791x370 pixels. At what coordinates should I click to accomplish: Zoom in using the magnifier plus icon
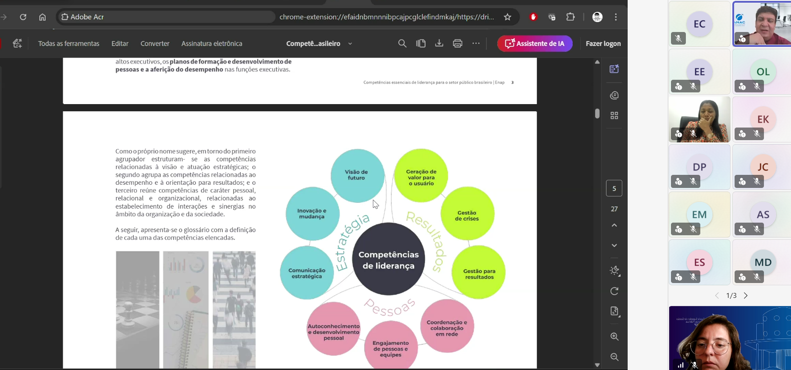[614, 337]
